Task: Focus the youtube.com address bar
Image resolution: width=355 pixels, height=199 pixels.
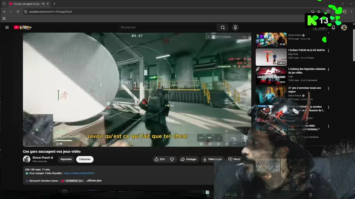Action: (166, 12)
